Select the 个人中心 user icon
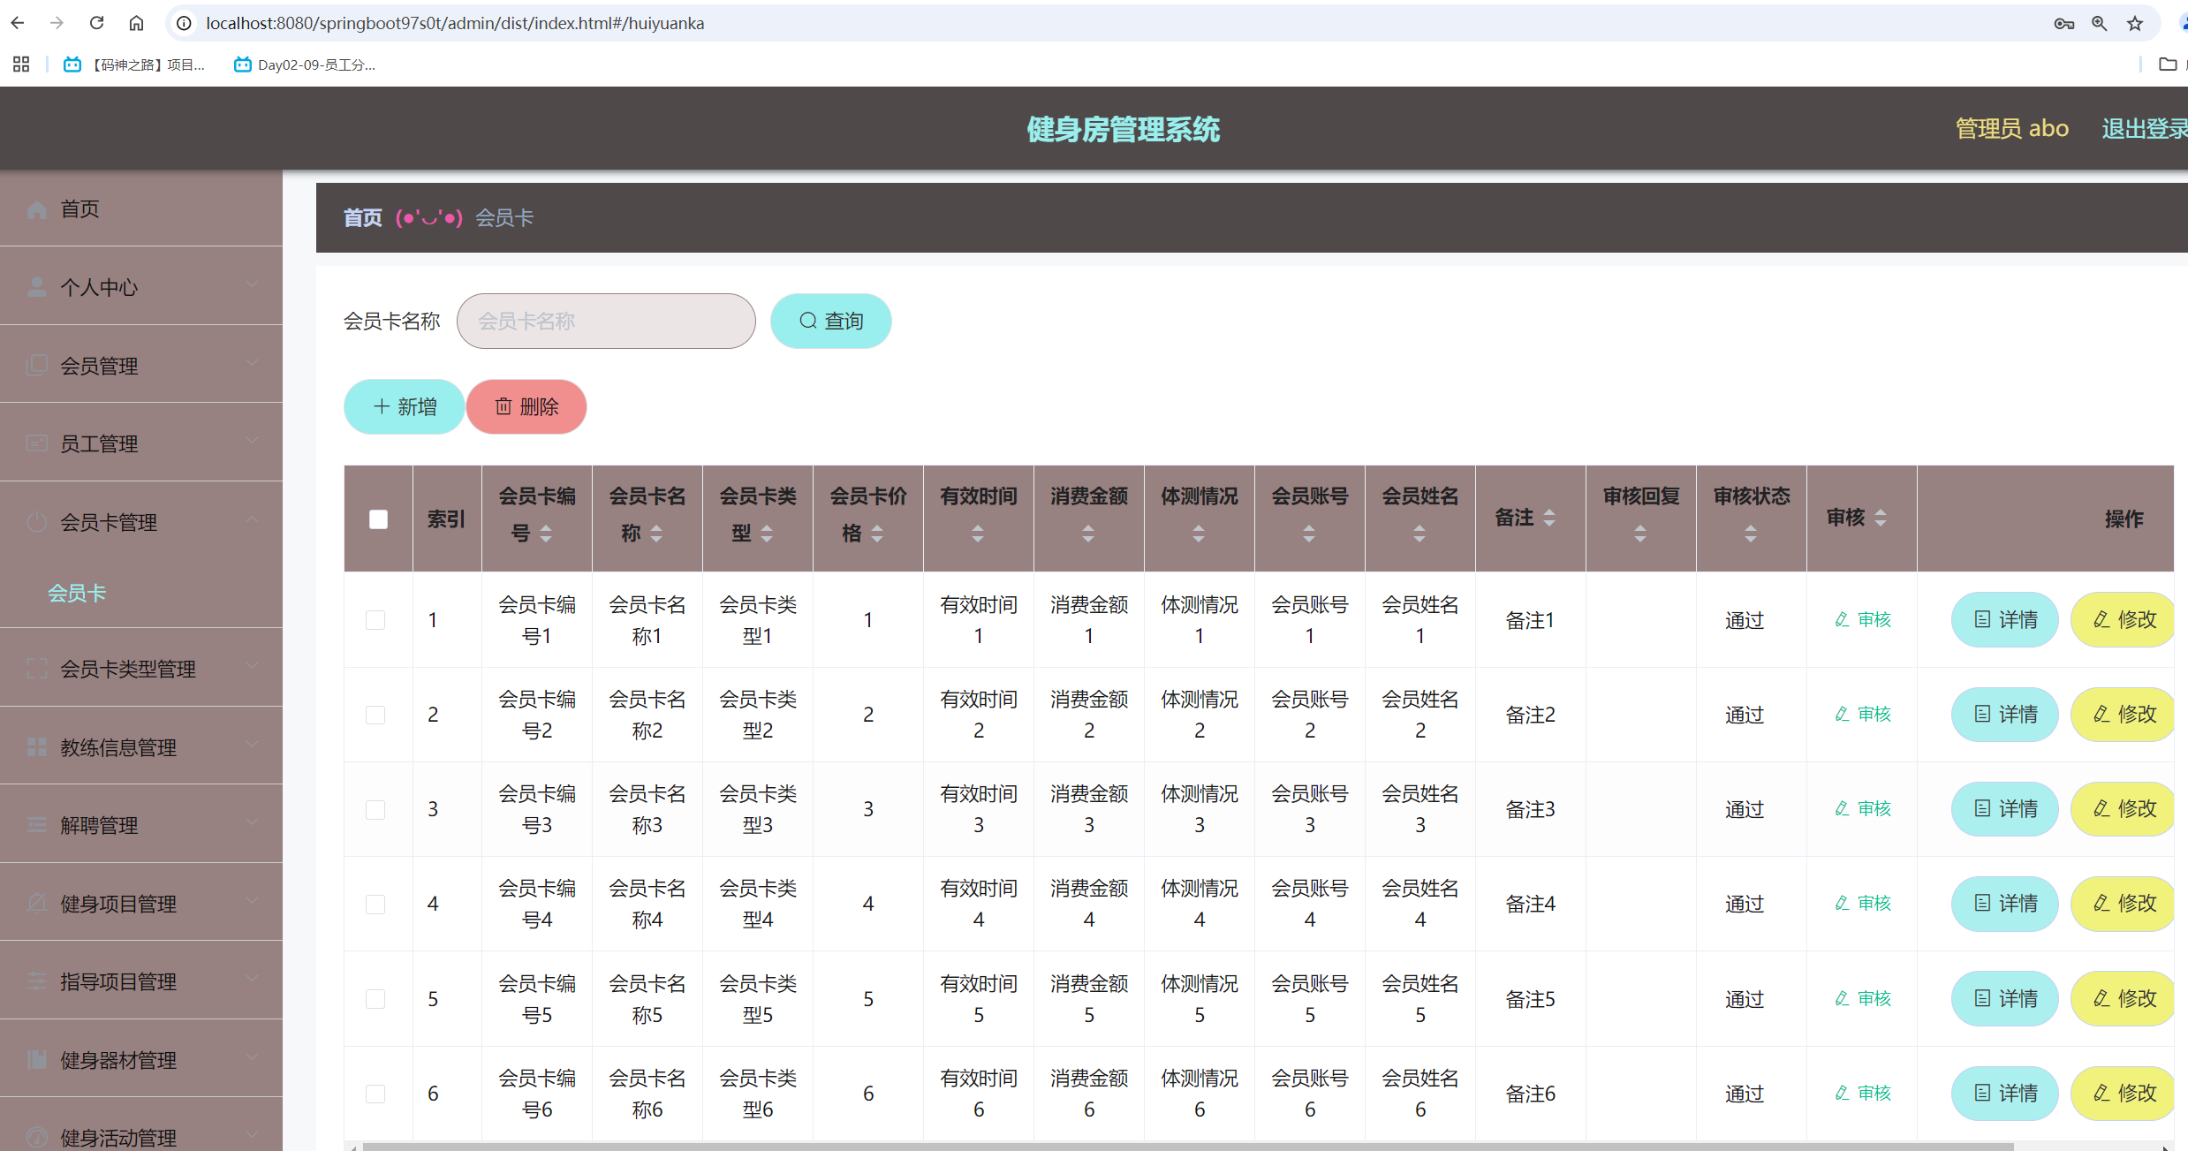 coord(36,285)
